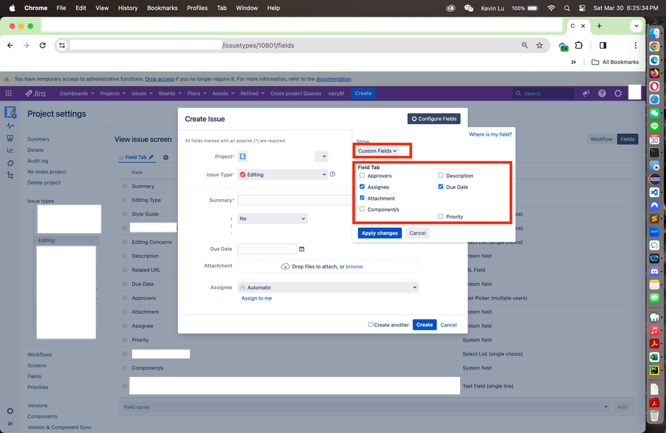
Task: Enable the Description field checkbox
Action: click(x=441, y=175)
